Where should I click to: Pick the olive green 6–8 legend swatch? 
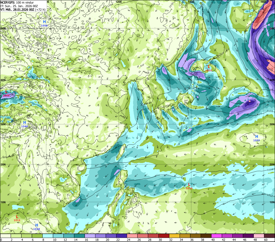pos(37,236)
